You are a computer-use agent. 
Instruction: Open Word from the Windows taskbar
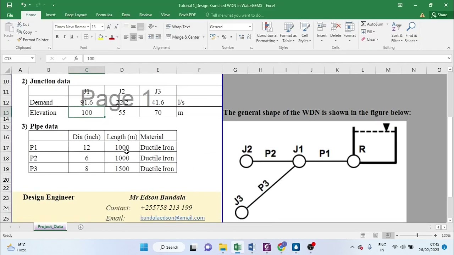click(252, 247)
